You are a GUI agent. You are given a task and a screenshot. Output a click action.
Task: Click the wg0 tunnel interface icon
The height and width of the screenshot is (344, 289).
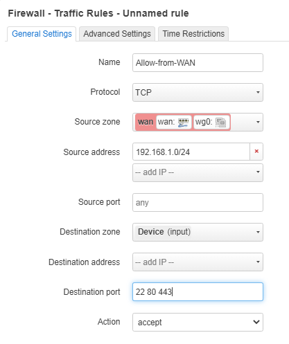(221, 123)
